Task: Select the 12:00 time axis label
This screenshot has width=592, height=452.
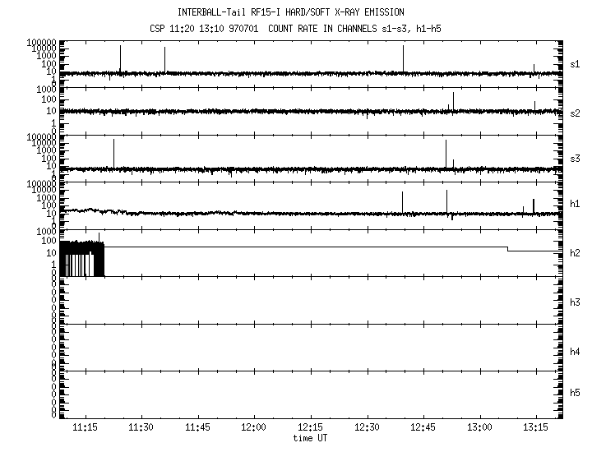Action: pyautogui.click(x=254, y=428)
